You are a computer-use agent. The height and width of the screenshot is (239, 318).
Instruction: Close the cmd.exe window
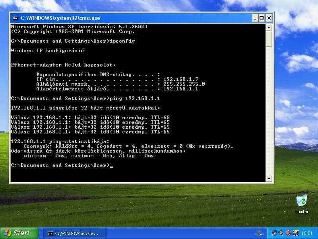coord(269,18)
